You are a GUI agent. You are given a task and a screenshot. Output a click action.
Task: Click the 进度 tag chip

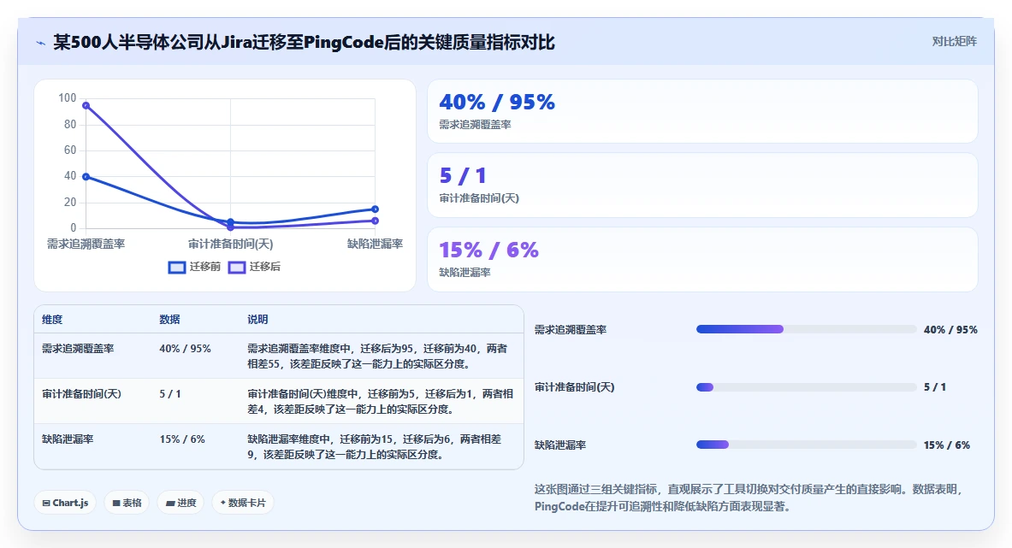[x=181, y=503]
